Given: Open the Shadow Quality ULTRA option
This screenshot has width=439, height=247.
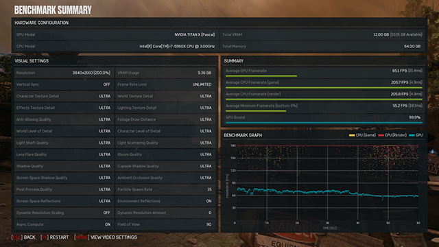Looking at the screenshot, I should (x=64, y=166).
